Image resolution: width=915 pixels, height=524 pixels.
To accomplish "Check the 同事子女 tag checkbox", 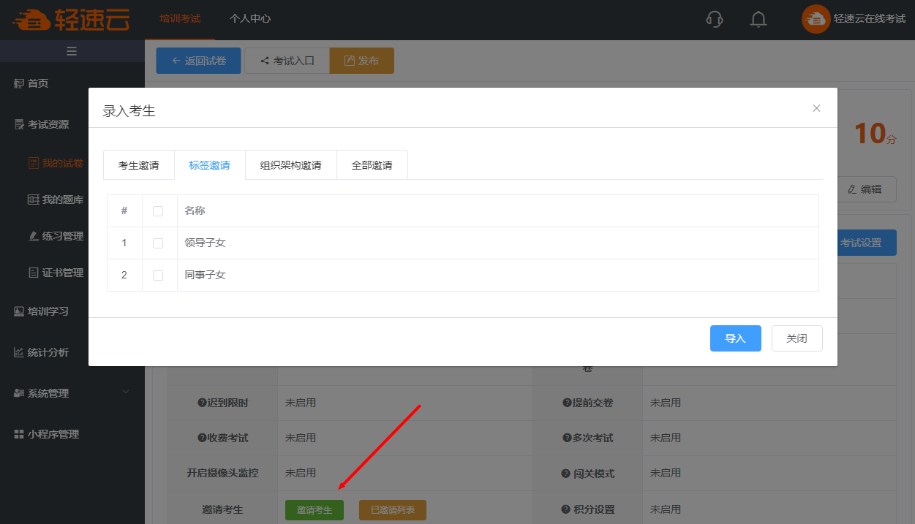I will (158, 276).
